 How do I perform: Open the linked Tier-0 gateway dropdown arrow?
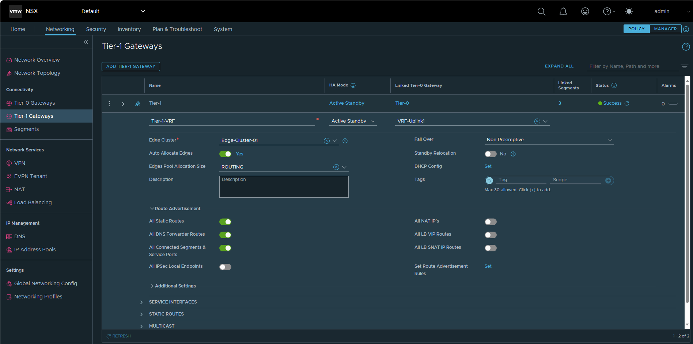[545, 121]
